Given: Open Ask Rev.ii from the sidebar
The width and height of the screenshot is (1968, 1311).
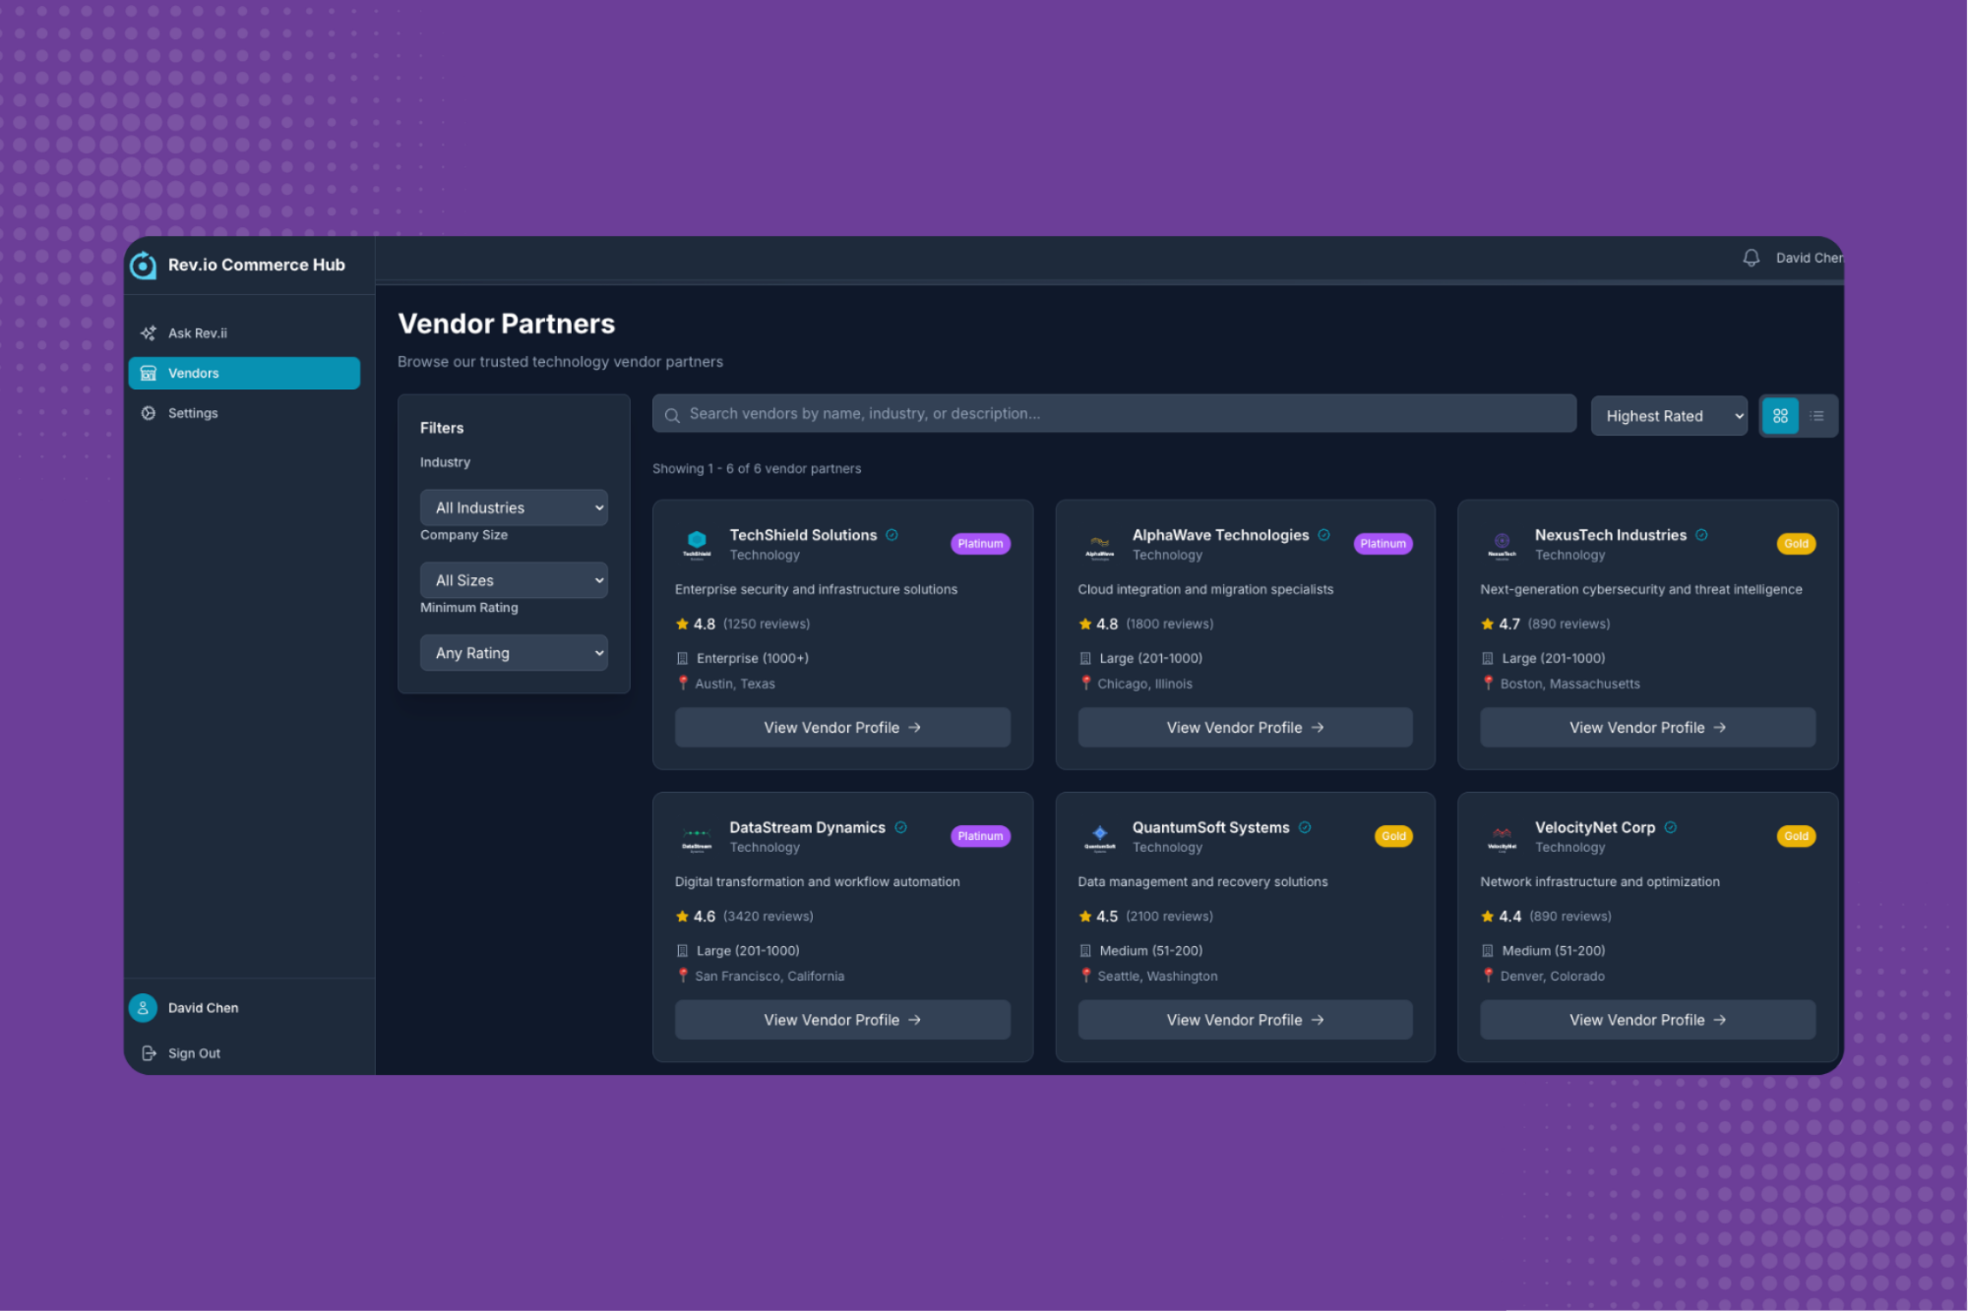Looking at the screenshot, I should coord(197,332).
